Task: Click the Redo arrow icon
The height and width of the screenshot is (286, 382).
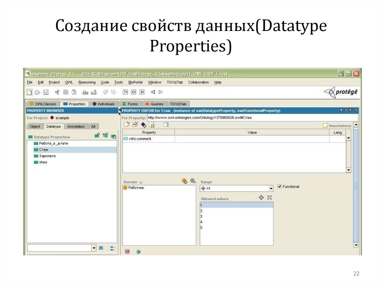Action: point(113,92)
